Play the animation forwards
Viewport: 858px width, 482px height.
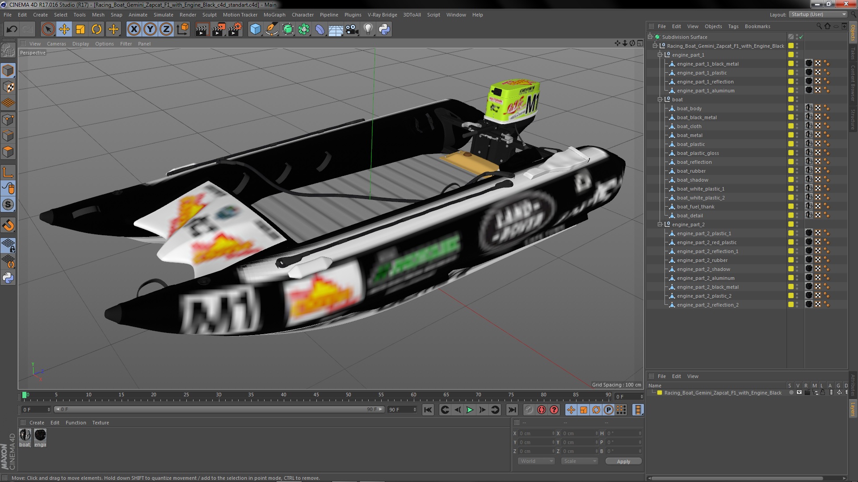click(470, 410)
